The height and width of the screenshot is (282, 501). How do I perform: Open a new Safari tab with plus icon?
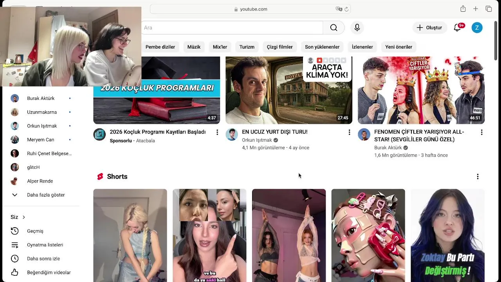(476, 9)
